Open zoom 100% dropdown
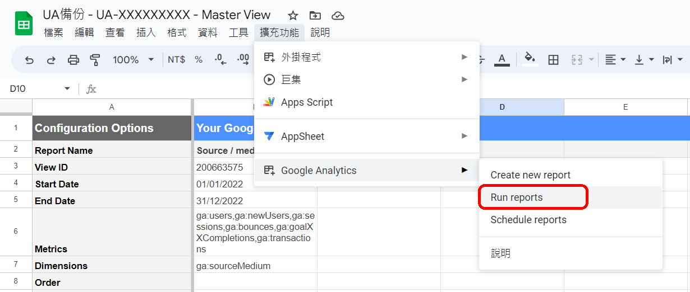Viewport: 690px width, 292px height. 133,60
